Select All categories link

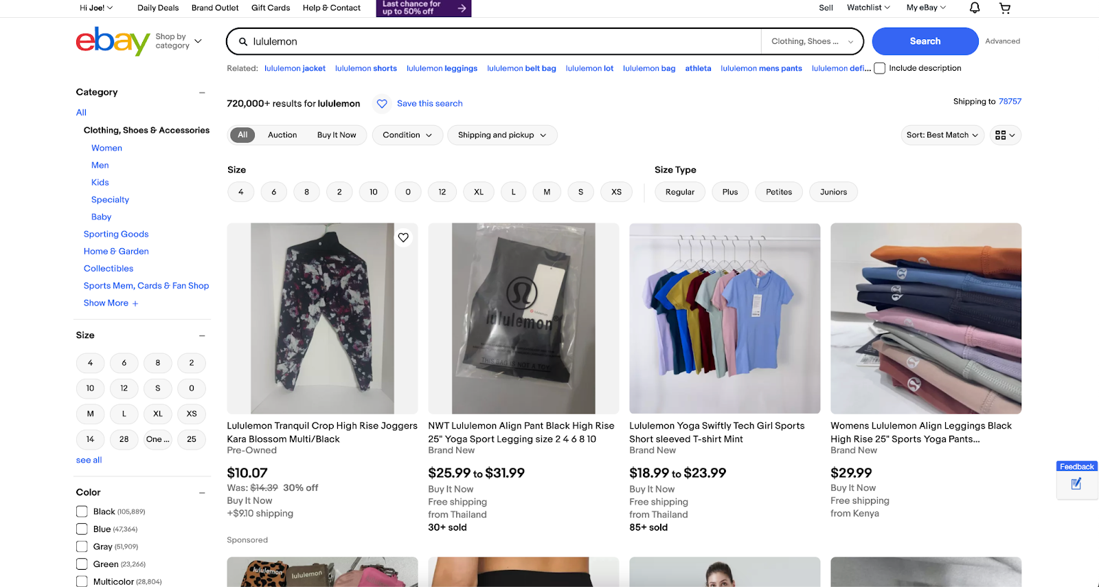click(81, 113)
